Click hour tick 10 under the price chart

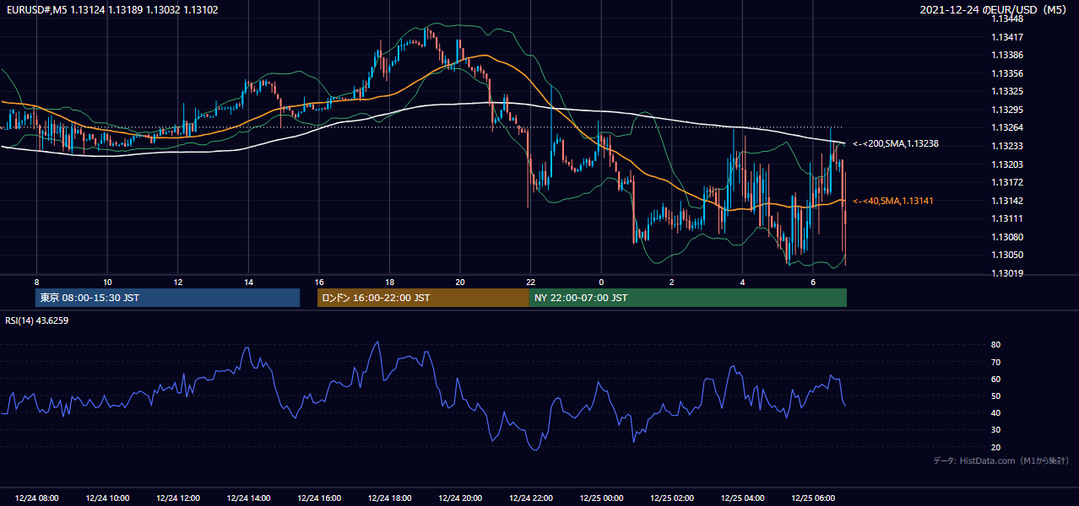(x=107, y=282)
